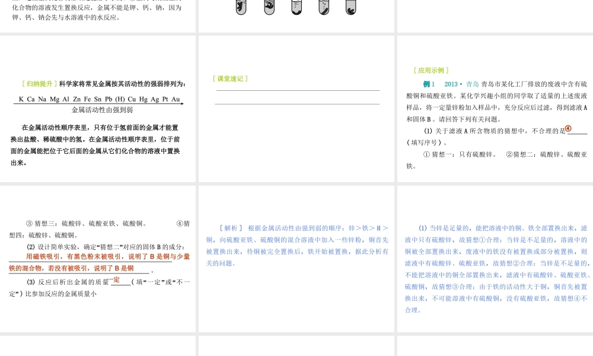Select the 课堂速记 notes slide
The width and height of the screenshot is (593, 356).
point(296,109)
